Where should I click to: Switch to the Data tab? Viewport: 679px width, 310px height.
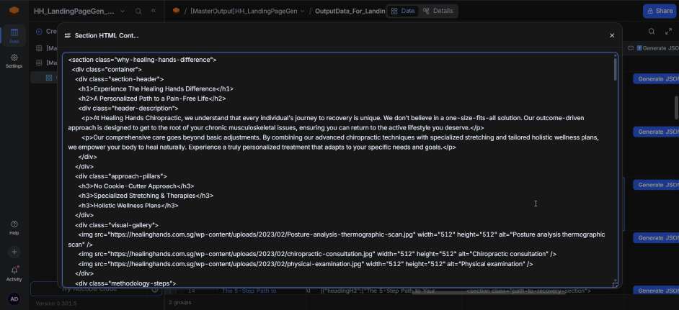(403, 12)
